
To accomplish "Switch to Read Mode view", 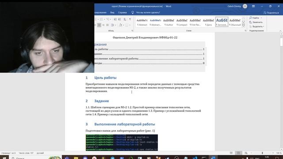I will tap(231, 153).
